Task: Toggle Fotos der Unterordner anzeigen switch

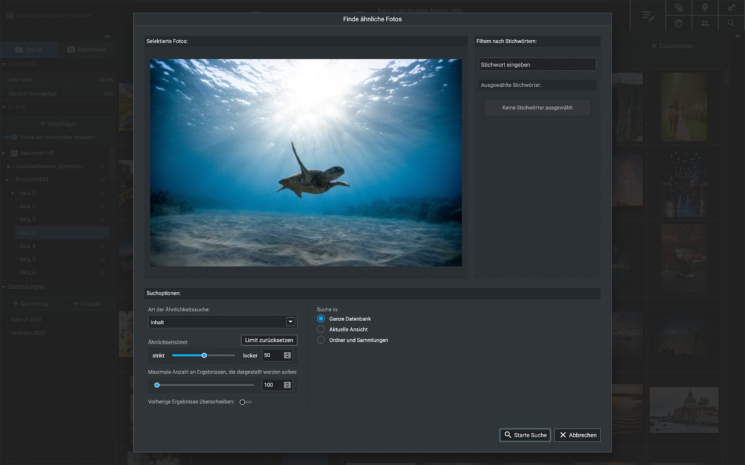Action: pos(11,137)
